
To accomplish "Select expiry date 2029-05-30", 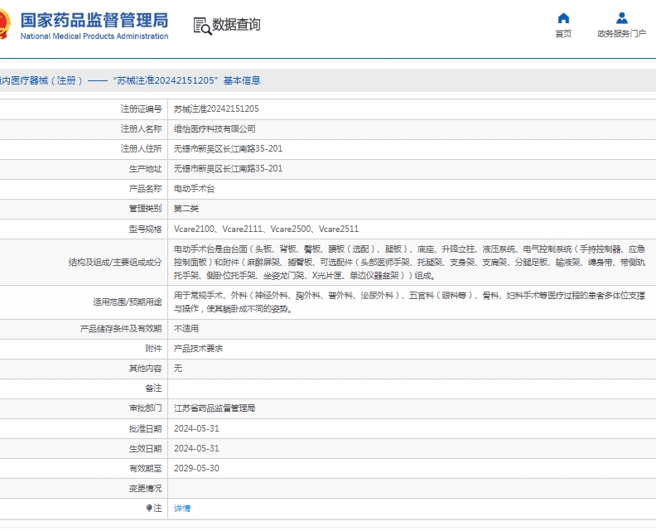I will coord(196,468).
